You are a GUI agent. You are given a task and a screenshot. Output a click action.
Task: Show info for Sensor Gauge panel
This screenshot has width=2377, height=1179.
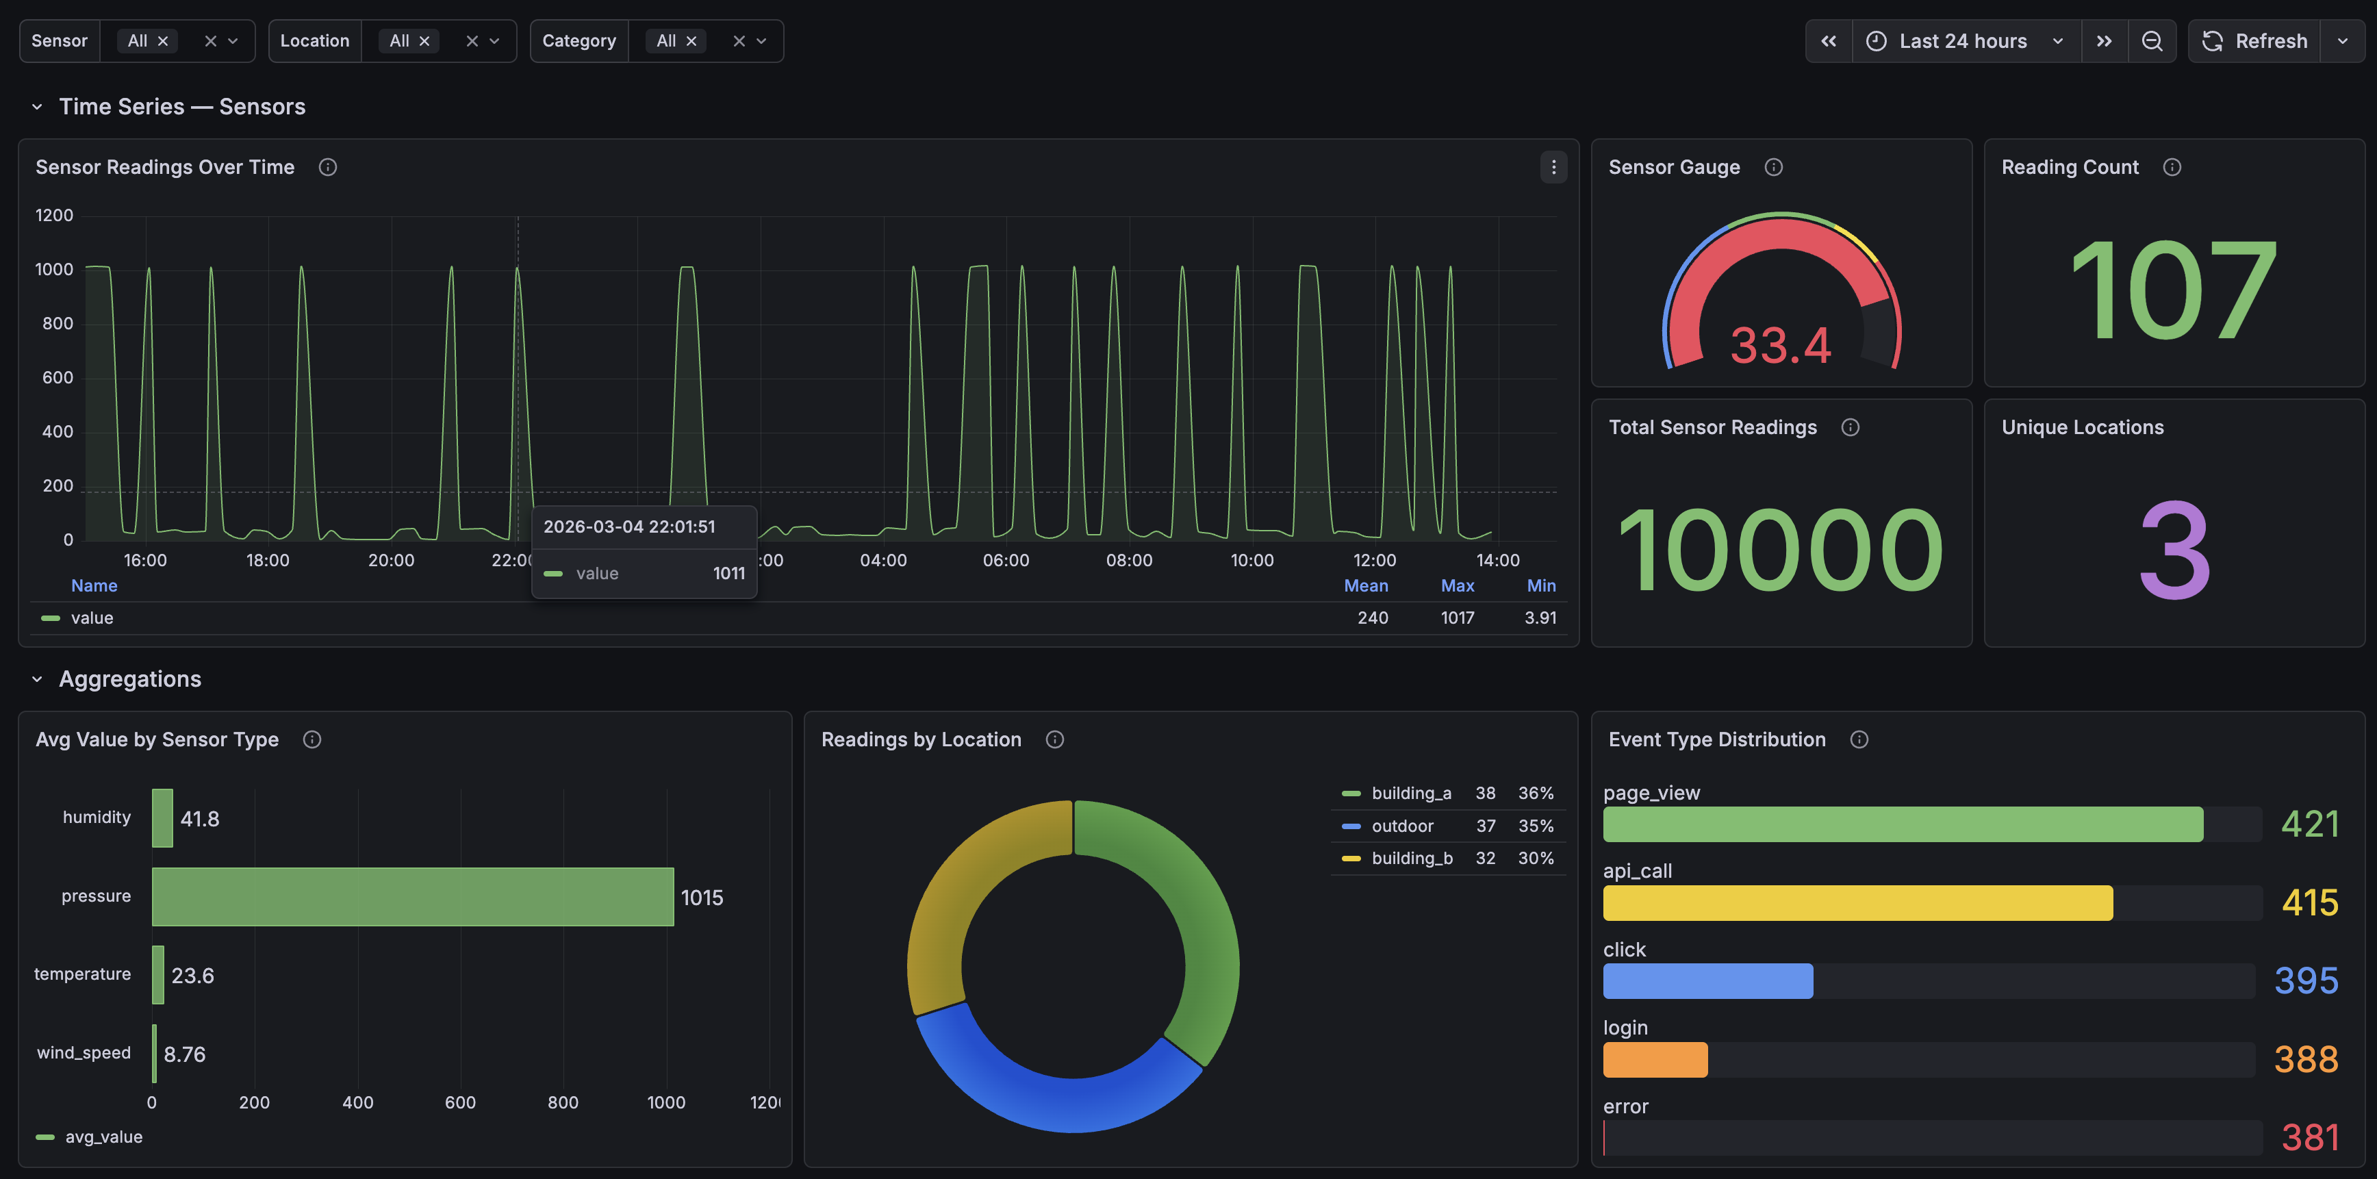tap(1774, 167)
